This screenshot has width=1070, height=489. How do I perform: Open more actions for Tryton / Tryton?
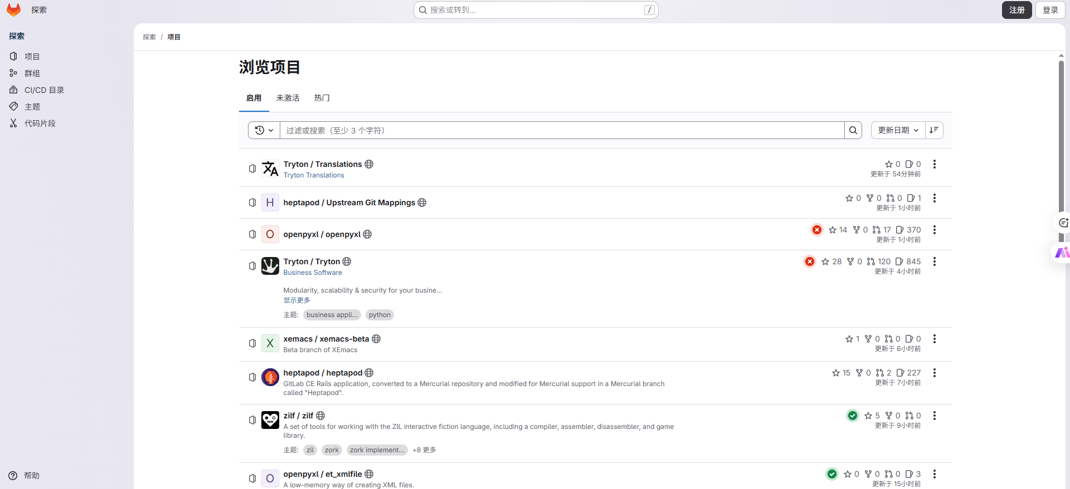[x=935, y=261]
